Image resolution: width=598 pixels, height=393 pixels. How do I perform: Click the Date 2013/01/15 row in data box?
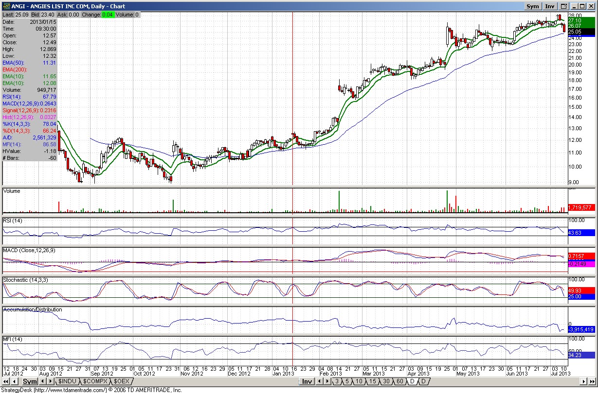(30, 22)
